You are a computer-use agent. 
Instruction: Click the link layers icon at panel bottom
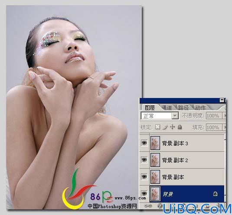tap(148, 206)
